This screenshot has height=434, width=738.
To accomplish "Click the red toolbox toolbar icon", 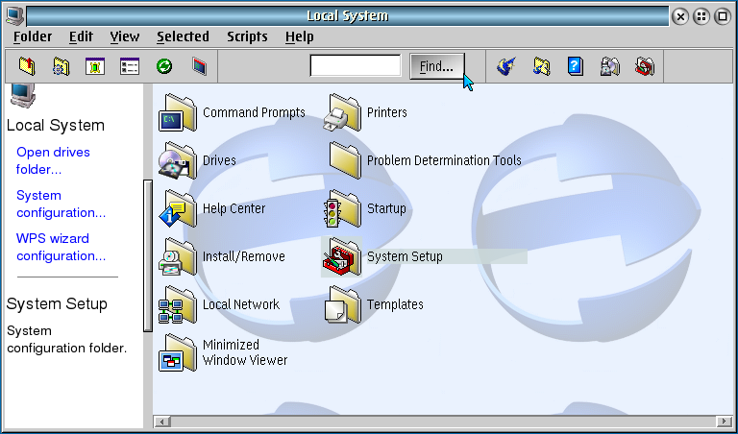I will [x=645, y=66].
